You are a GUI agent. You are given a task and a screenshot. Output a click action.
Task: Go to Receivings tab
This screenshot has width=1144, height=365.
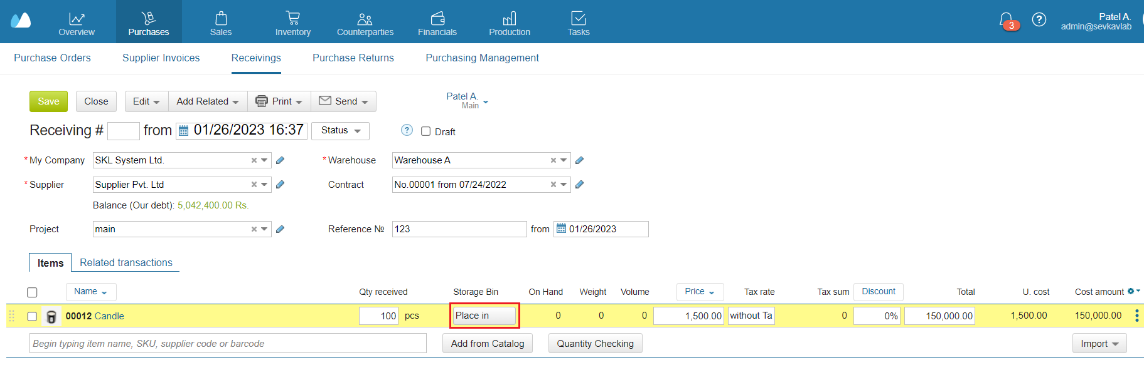pos(256,58)
